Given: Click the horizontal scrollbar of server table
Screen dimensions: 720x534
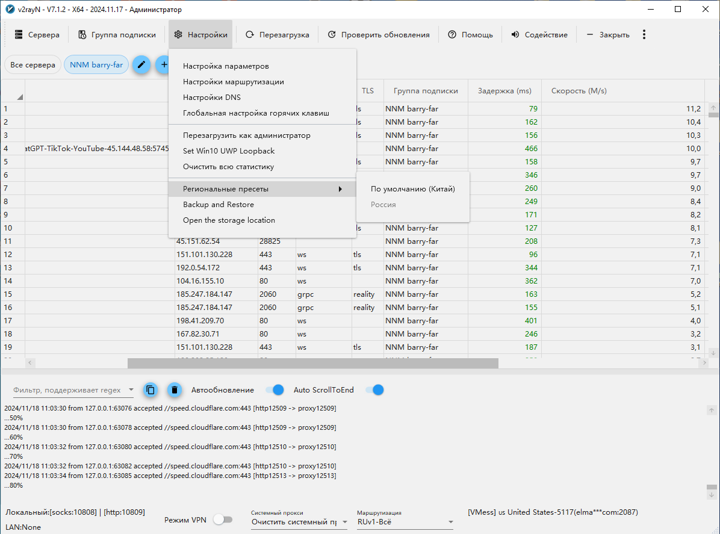Looking at the screenshot, I should coord(312,364).
